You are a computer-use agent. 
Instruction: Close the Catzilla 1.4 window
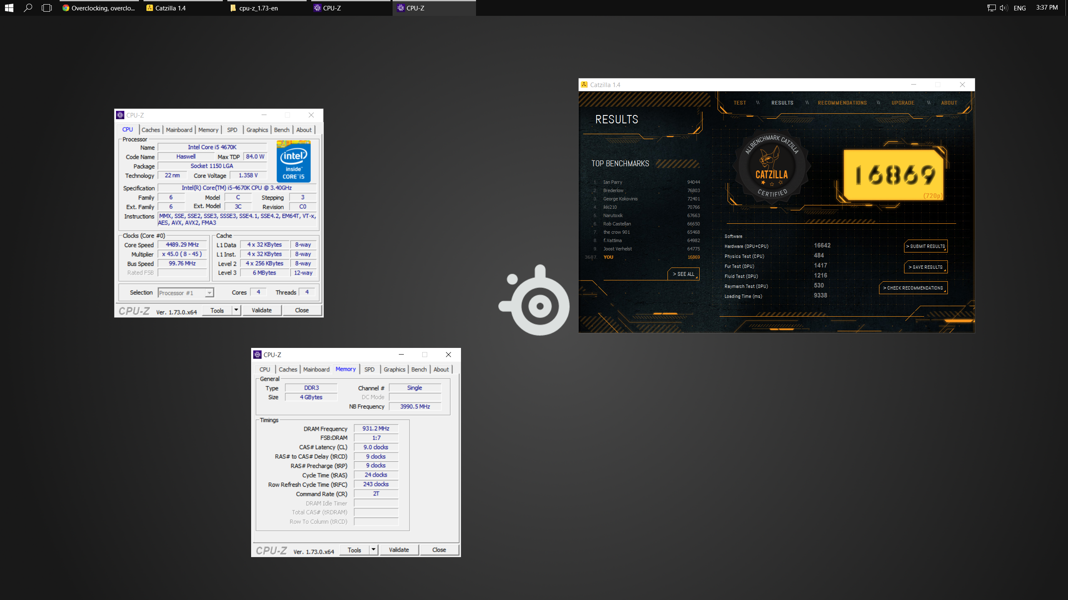[962, 85]
